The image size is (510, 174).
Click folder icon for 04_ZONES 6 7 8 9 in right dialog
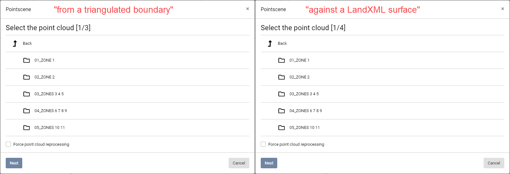[282, 111]
